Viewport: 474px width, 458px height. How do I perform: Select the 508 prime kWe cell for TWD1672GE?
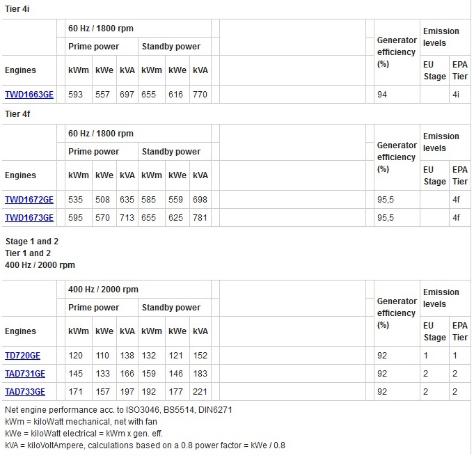tap(103, 200)
